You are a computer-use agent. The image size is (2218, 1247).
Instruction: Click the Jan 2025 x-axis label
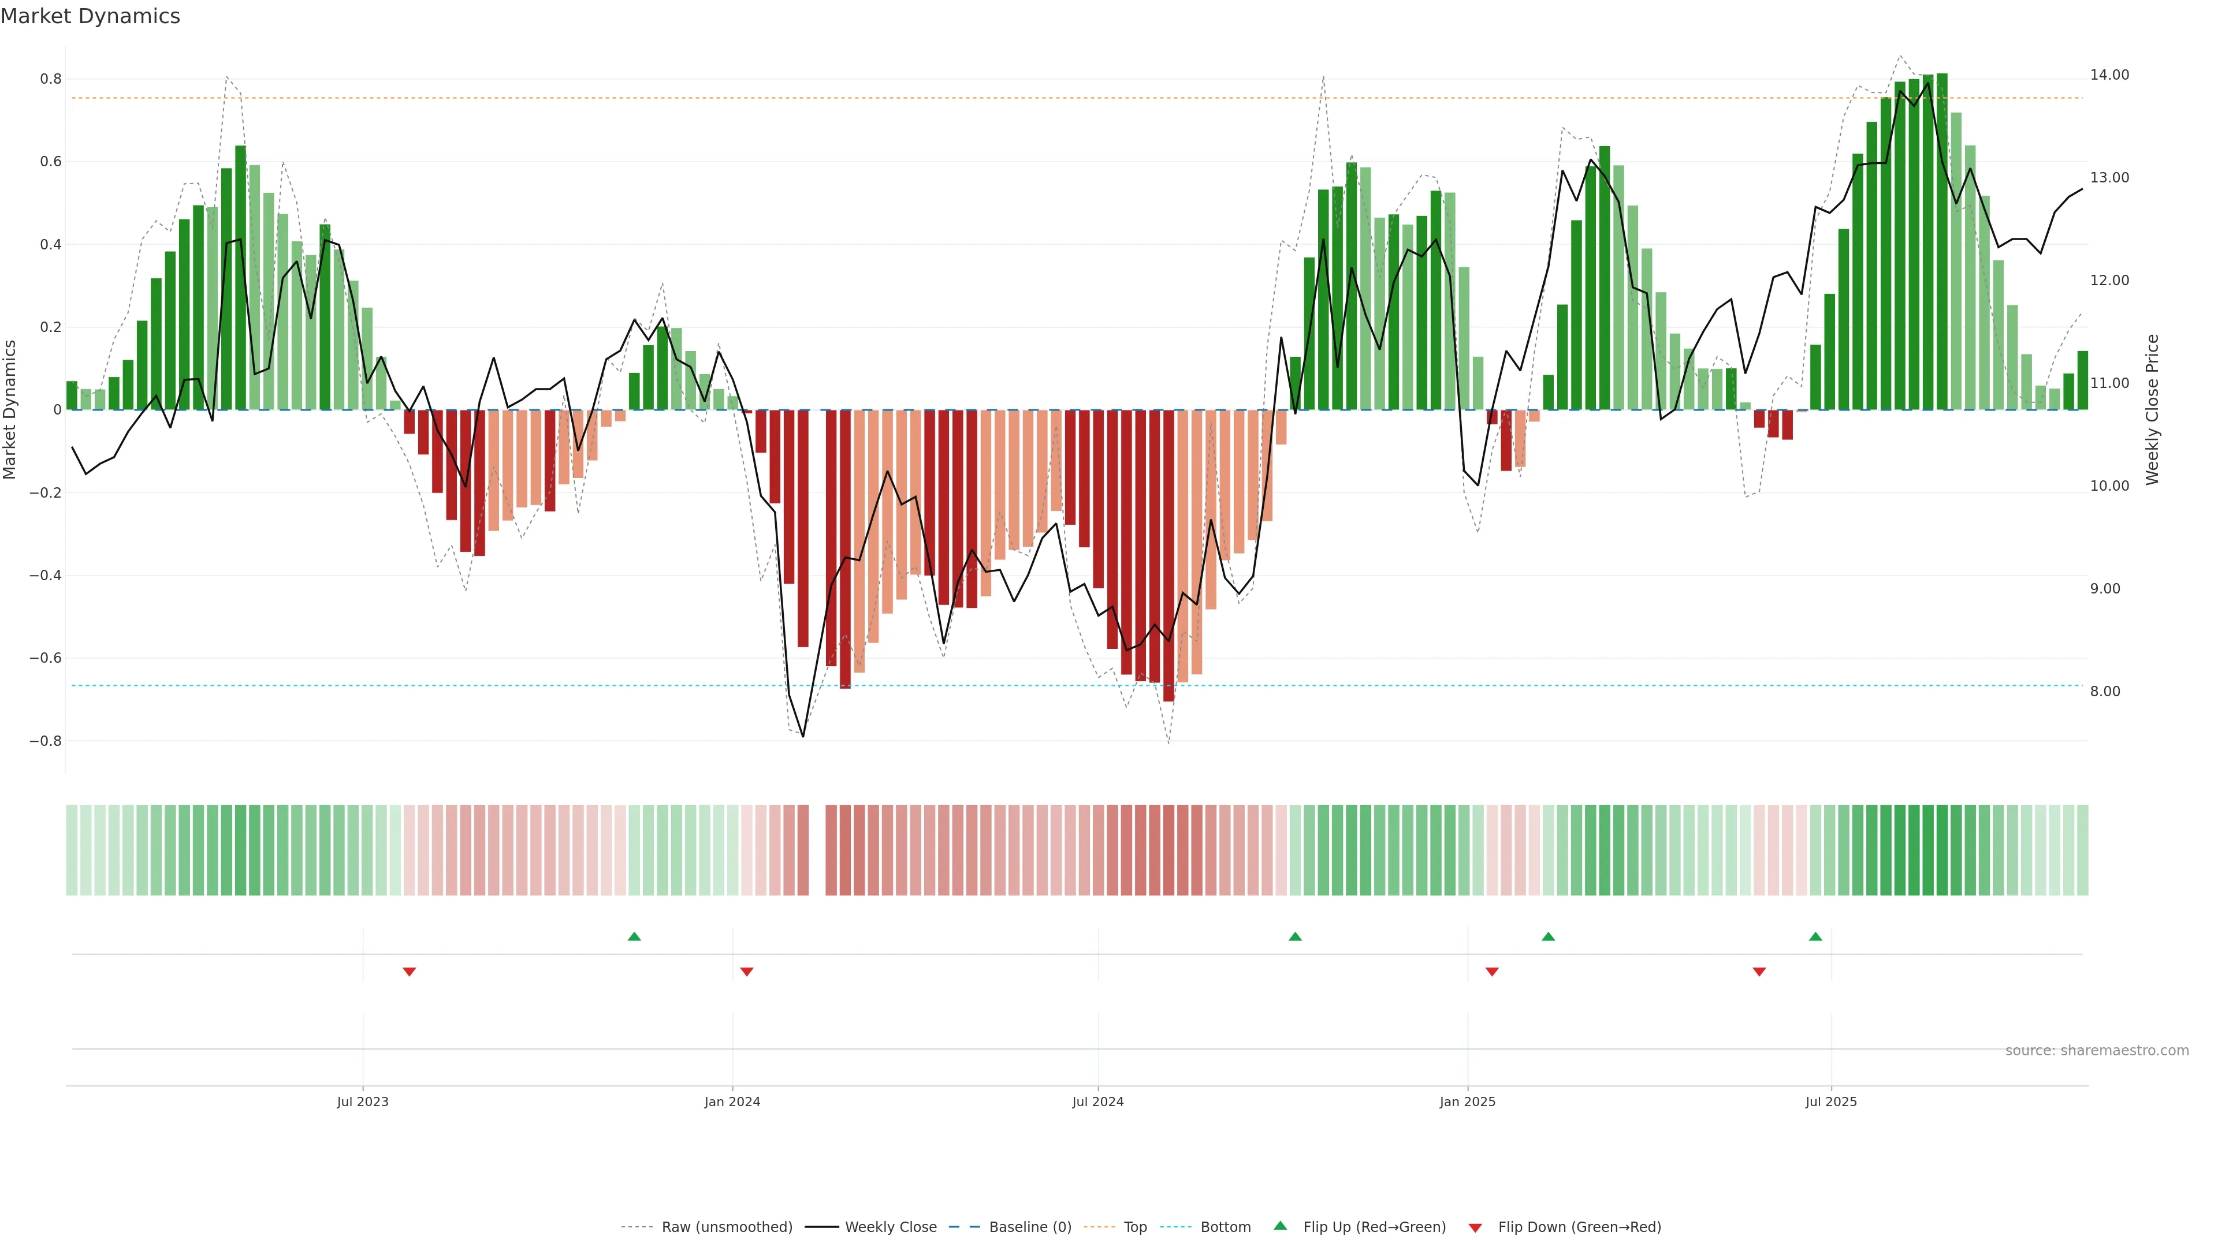point(1467,1102)
